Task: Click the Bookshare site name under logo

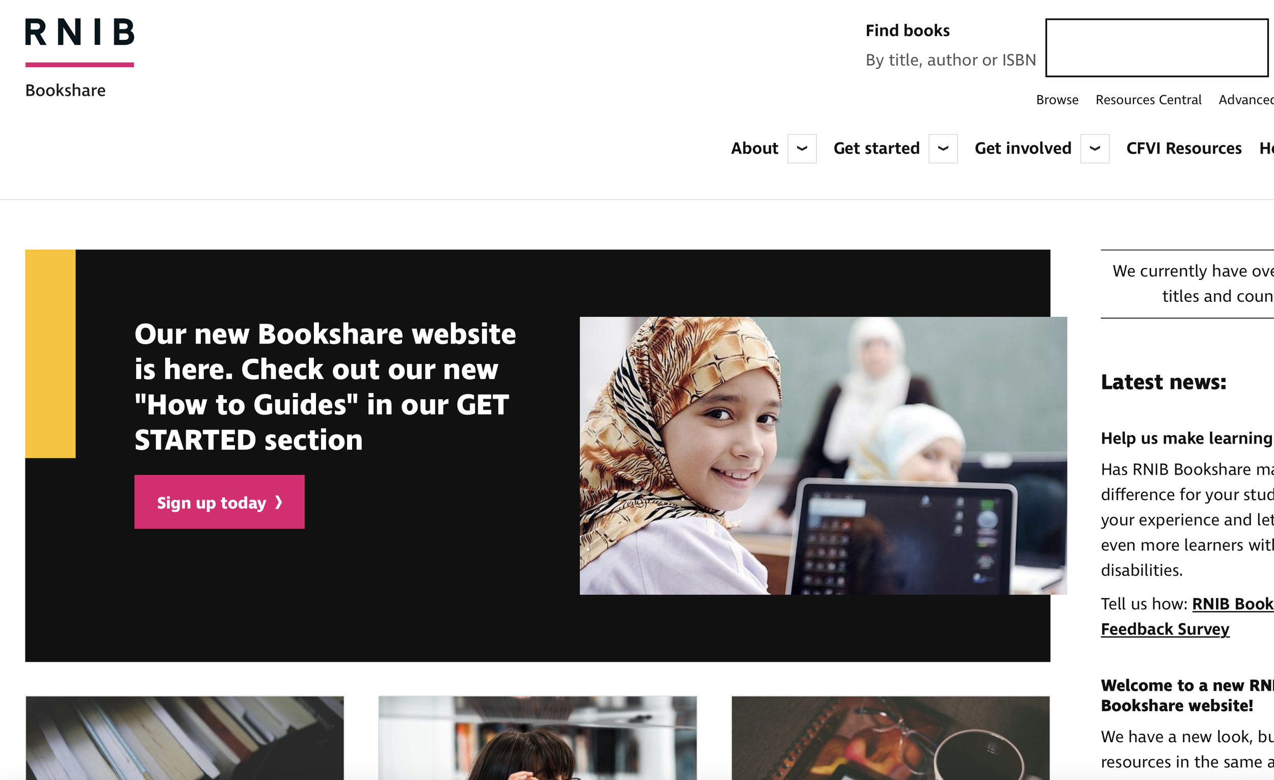Action: [65, 91]
